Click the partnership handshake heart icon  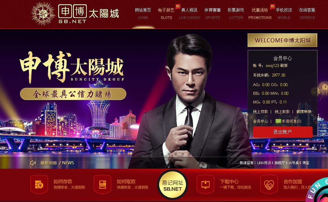[x=269, y=184]
